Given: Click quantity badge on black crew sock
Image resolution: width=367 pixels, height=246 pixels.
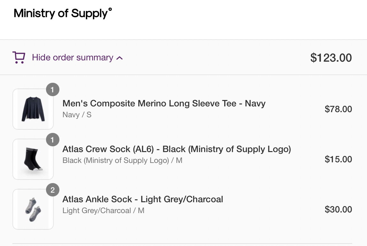Looking at the screenshot, I should pos(53,140).
